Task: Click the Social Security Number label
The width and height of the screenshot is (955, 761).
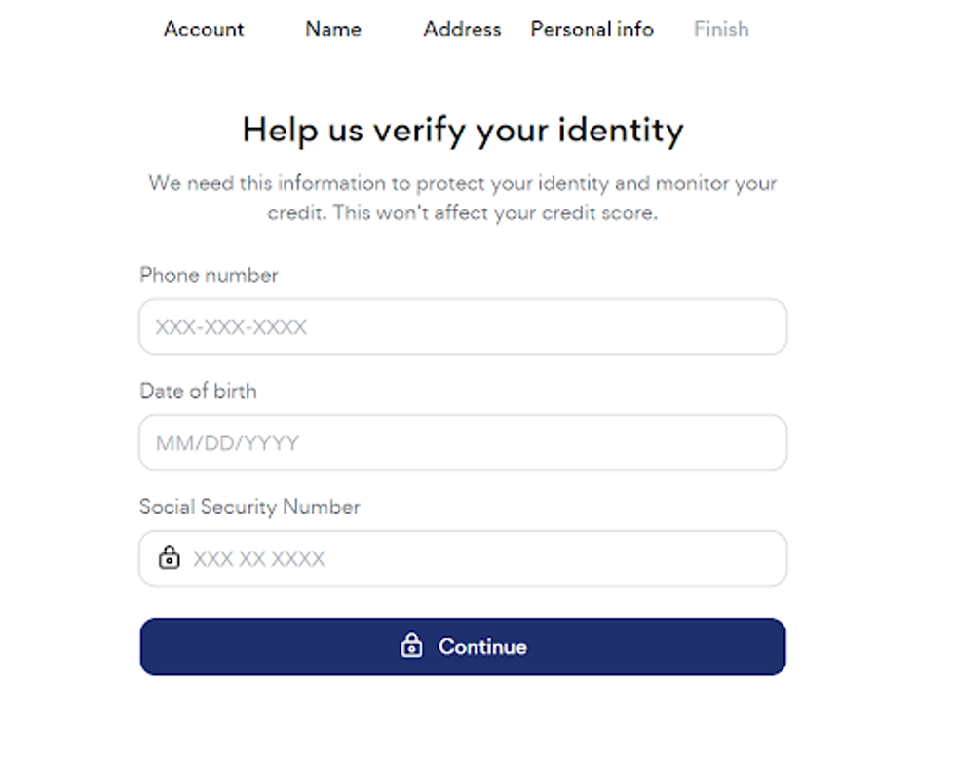Action: pyautogui.click(x=249, y=507)
